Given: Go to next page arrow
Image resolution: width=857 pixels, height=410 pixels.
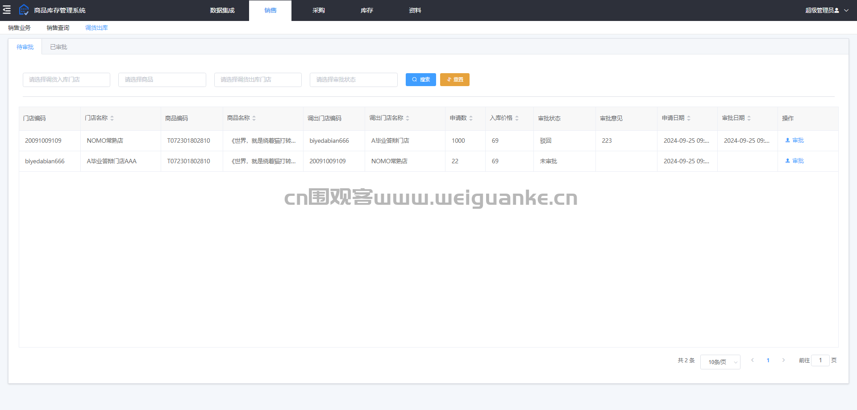Looking at the screenshot, I should 783,360.
